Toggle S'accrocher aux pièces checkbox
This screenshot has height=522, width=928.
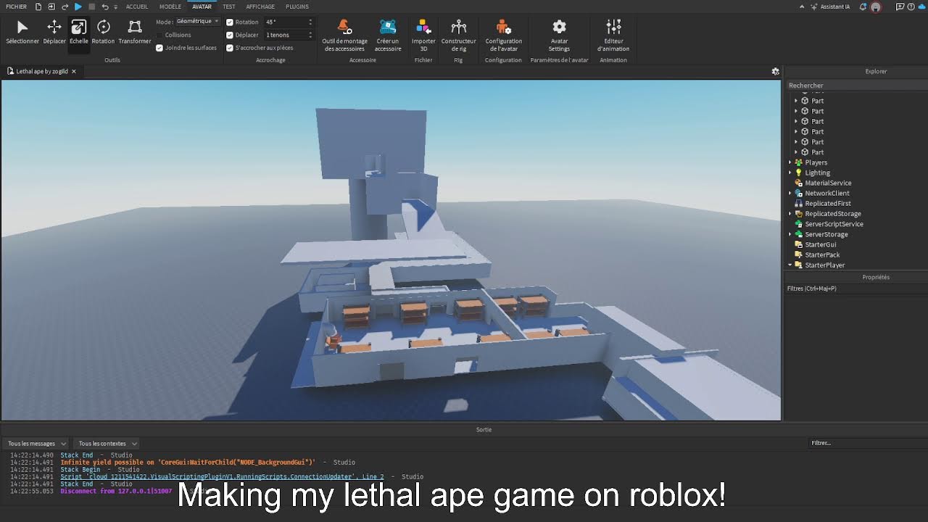(230, 48)
